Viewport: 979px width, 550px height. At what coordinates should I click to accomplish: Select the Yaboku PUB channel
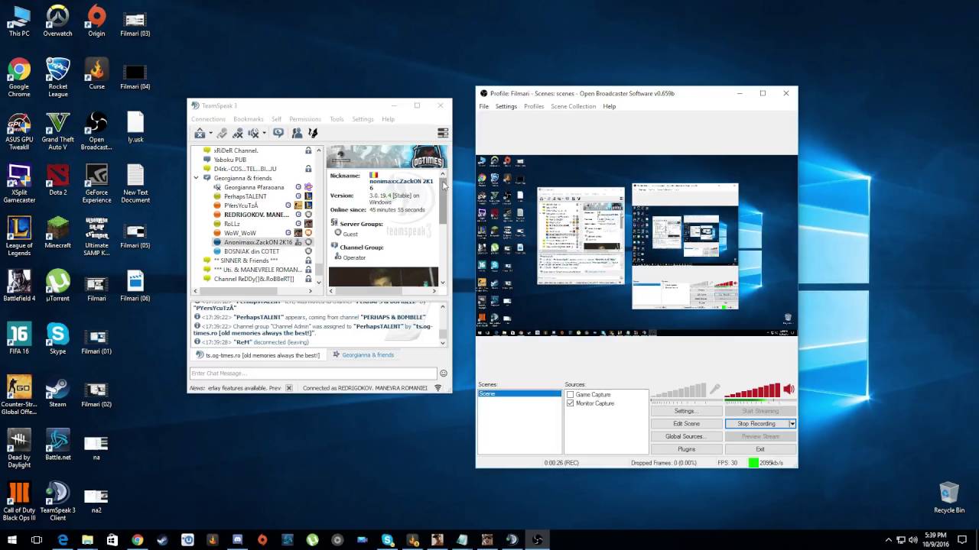[230, 160]
